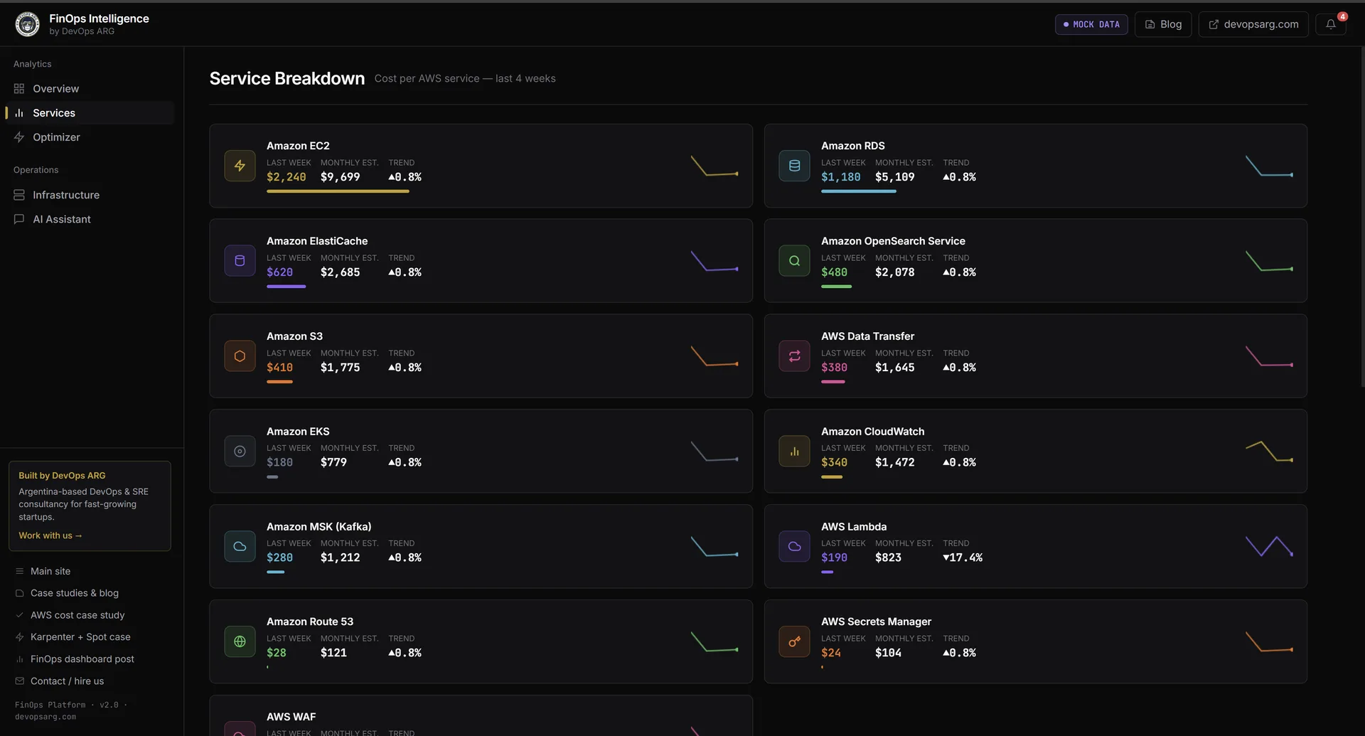Click the AI Assistant chat bubble icon

(x=19, y=219)
